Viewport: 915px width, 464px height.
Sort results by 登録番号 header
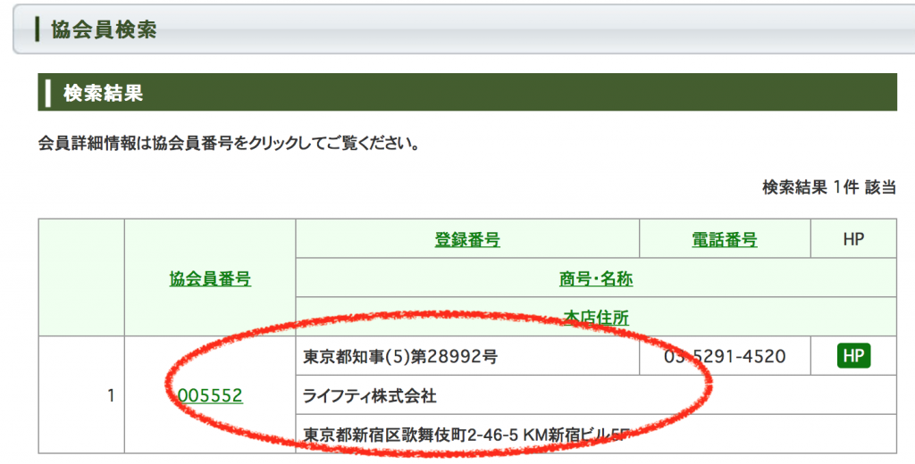click(466, 239)
